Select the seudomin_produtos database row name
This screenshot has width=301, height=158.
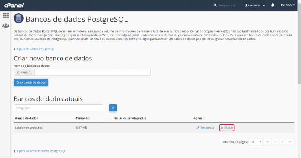tap(29, 128)
